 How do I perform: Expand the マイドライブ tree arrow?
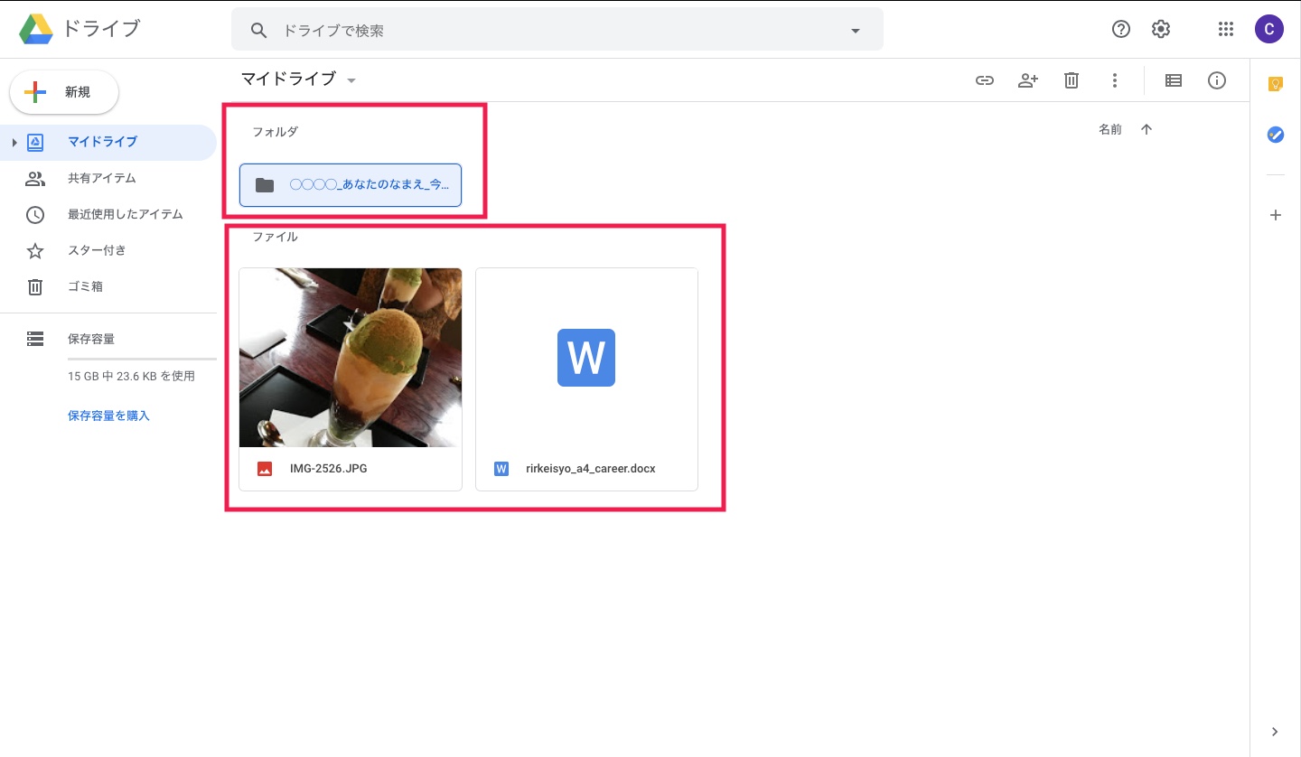click(14, 143)
